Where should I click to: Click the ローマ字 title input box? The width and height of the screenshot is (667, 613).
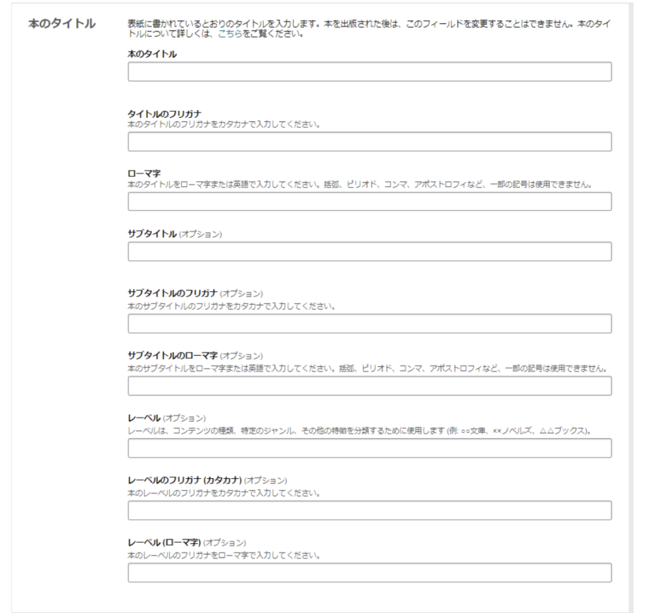pyautogui.click(x=369, y=201)
